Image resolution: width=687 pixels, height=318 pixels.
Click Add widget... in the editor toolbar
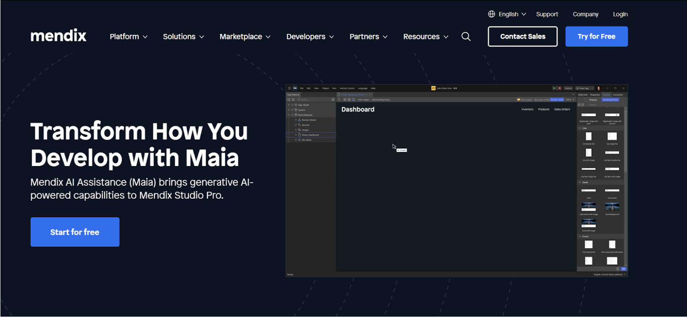(x=364, y=100)
